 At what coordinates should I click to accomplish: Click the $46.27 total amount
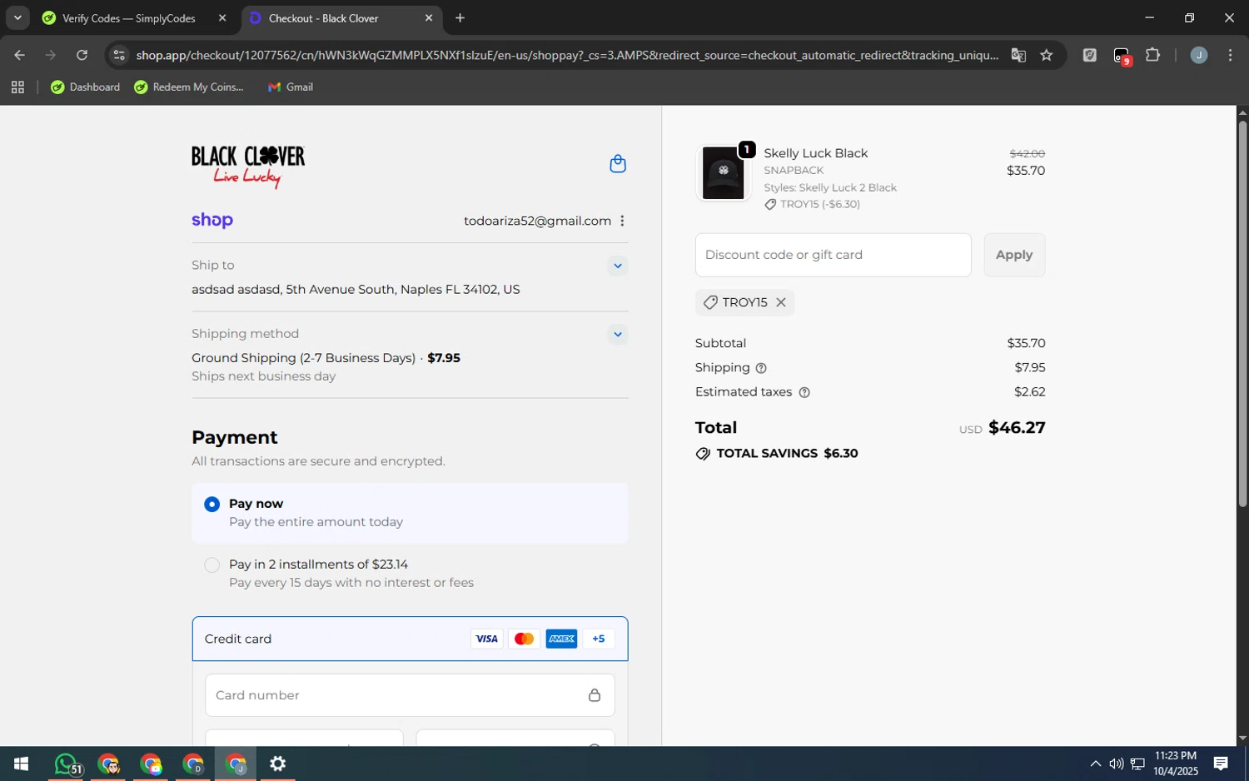(1017, 428)
